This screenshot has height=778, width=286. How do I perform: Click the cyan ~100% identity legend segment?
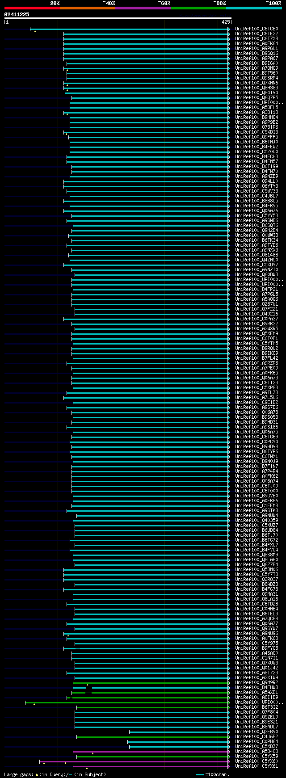(254, 8)
